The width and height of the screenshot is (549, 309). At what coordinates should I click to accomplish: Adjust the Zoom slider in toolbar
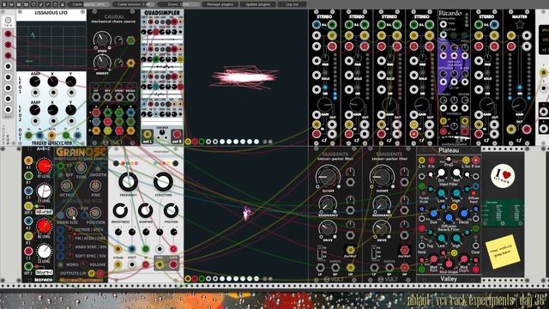pos(178,4)
